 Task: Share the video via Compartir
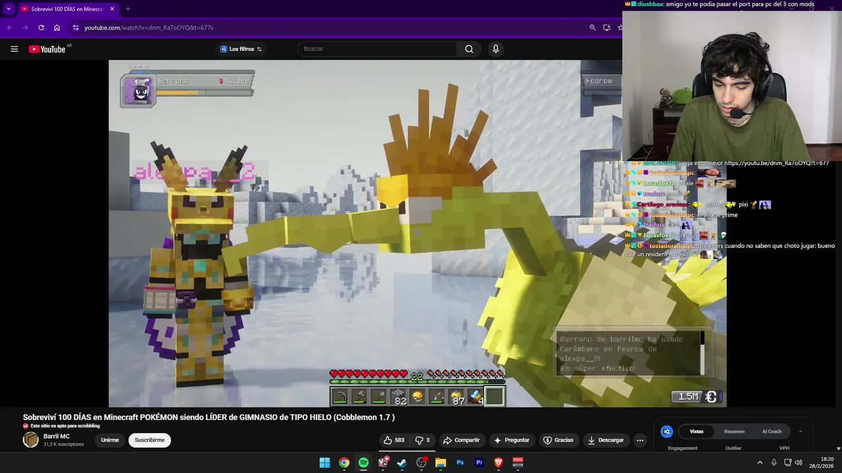(x=461, y=440)
